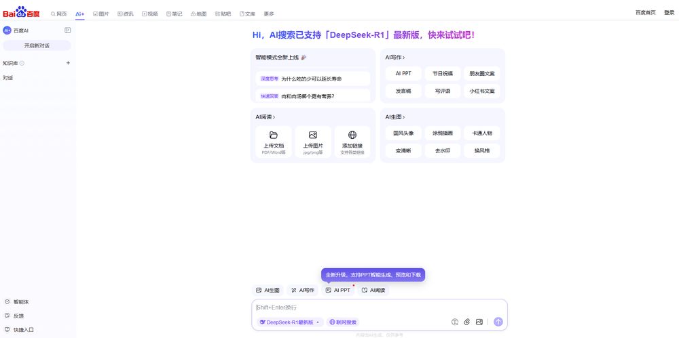Add a new knowledge base with plus icon
This screenshot has height=338, width=679.
(x=68, y=63)
